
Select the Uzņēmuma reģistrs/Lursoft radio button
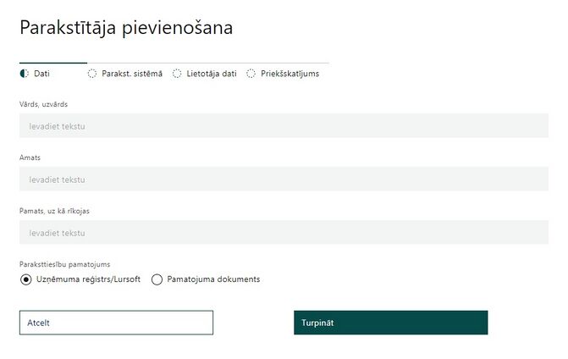click(25, 279)
